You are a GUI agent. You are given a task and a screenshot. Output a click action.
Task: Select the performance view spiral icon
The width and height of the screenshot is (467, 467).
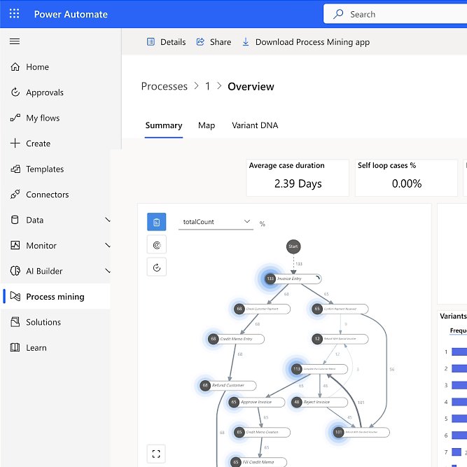coord(156,245)
